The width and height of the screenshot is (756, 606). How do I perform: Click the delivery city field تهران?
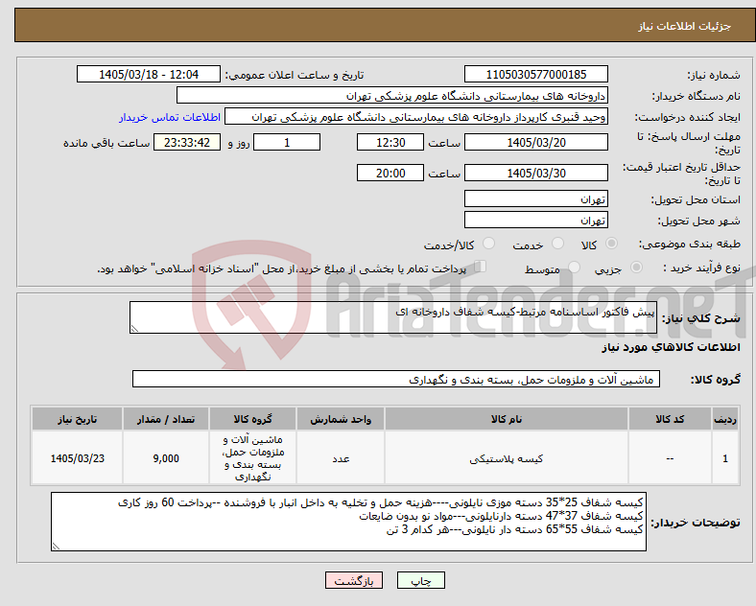[x=536, y=220]
